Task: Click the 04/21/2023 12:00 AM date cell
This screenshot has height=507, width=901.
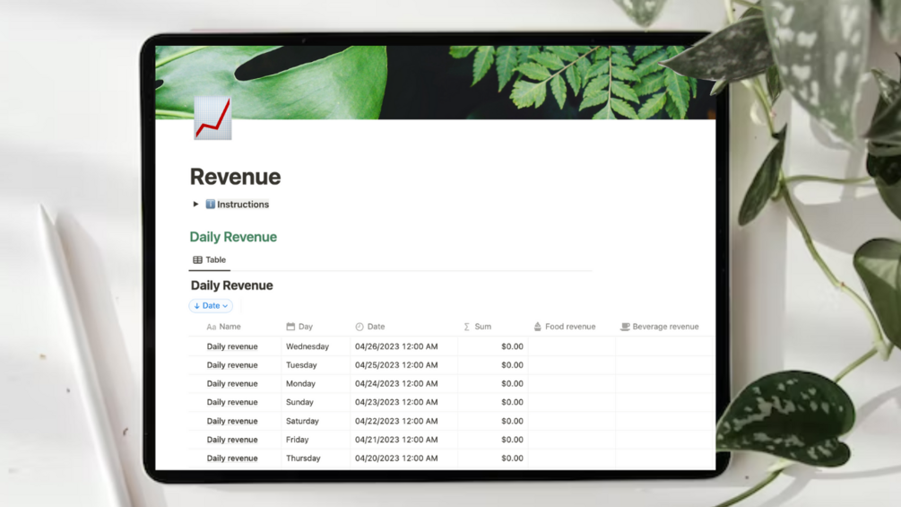Action: (404, 439)
